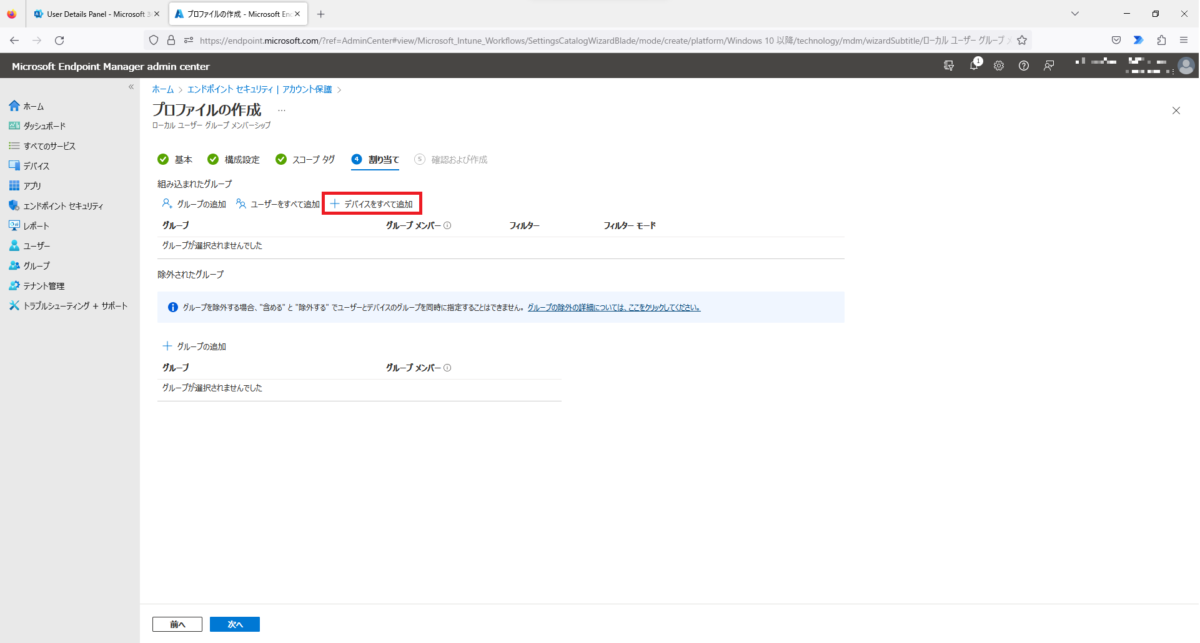Open the Firefox application menu
The width and height of the screenshot is (1200, 643).
(x=1184, y=41)
